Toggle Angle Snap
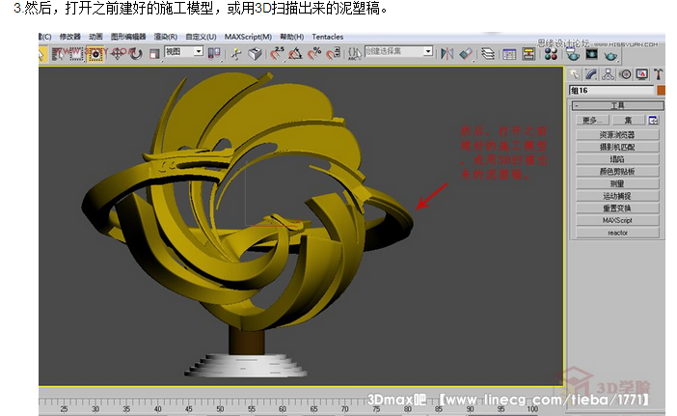Screen dimensions: 677x416 point(296,54)
